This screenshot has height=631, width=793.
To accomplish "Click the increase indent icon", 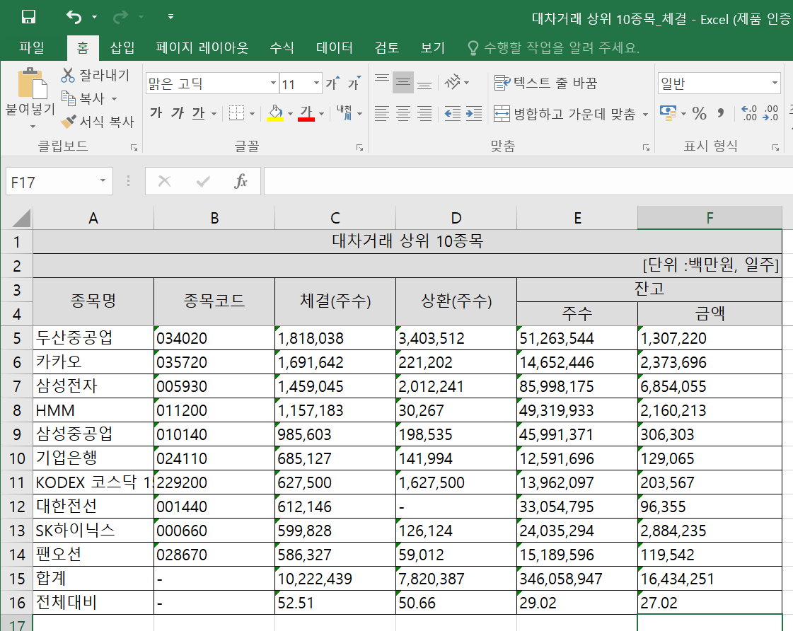I will tap(474, 113).
